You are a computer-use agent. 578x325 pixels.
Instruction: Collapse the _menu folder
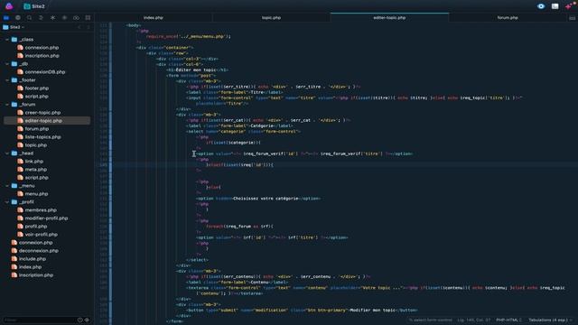(7, 186)
